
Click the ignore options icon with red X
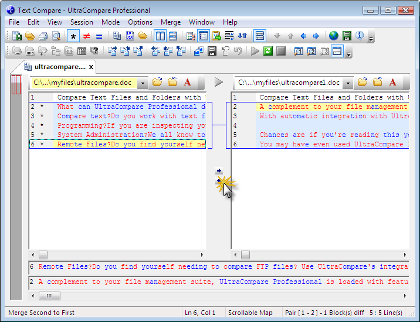click(x=191, y=36)
